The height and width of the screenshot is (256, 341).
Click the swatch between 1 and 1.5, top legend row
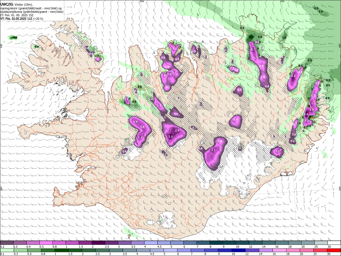72,243
